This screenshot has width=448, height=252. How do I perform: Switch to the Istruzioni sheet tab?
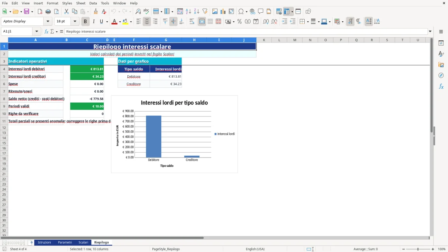tap(44, 243)
